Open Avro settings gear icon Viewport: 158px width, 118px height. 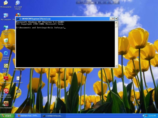click(x=102, y=2)
